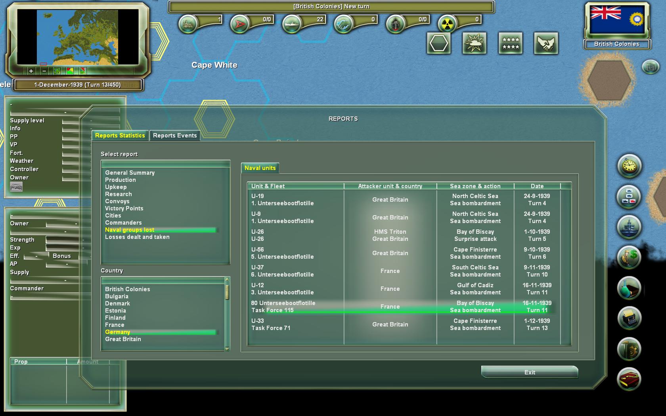
Task: Click the tank and weather button
Action: tap(475, 43)
